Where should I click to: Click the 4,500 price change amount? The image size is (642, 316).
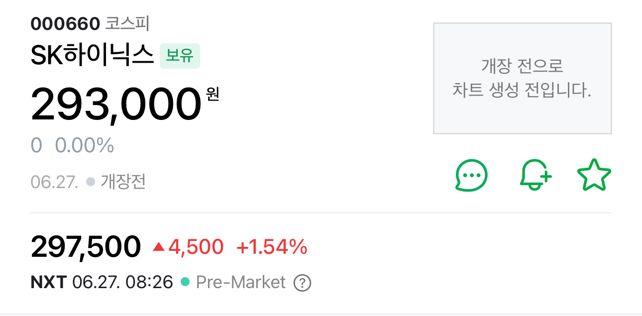click(196, 247)
